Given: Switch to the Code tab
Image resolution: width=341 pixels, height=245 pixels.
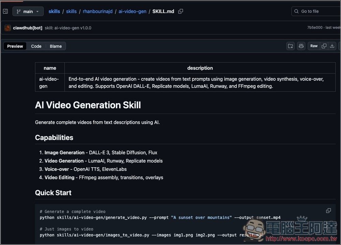Looking at the screenshot, I should pos(36,46).
